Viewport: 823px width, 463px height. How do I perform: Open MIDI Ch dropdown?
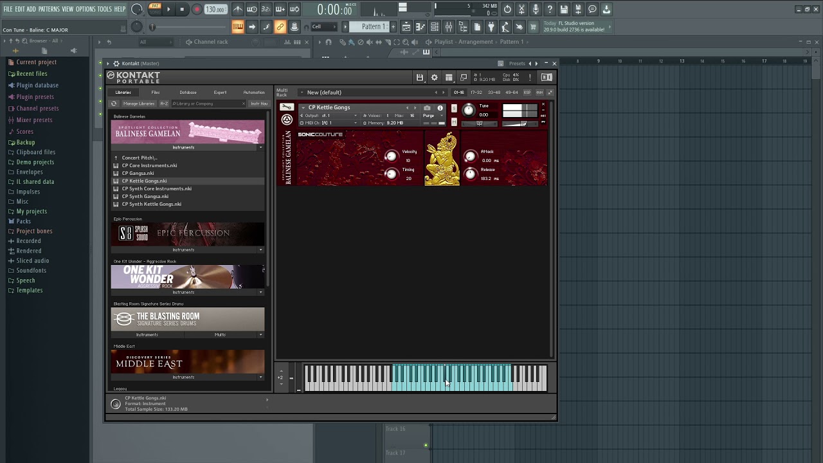[x=329, y=123]
